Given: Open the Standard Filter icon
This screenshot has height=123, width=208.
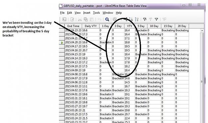Looking at the screenshot, I should click(156, 19).
